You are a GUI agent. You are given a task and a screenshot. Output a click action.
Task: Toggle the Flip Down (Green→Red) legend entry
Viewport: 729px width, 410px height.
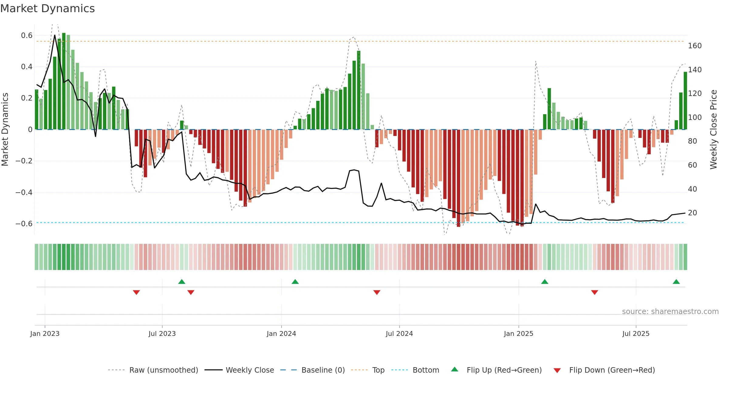pyautogui.click(x=604, y=370)
